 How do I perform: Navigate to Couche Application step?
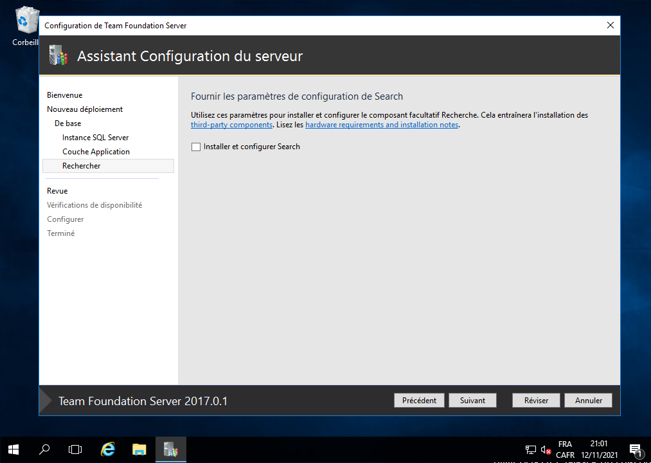pyautogui.click(x=96, y=152)
